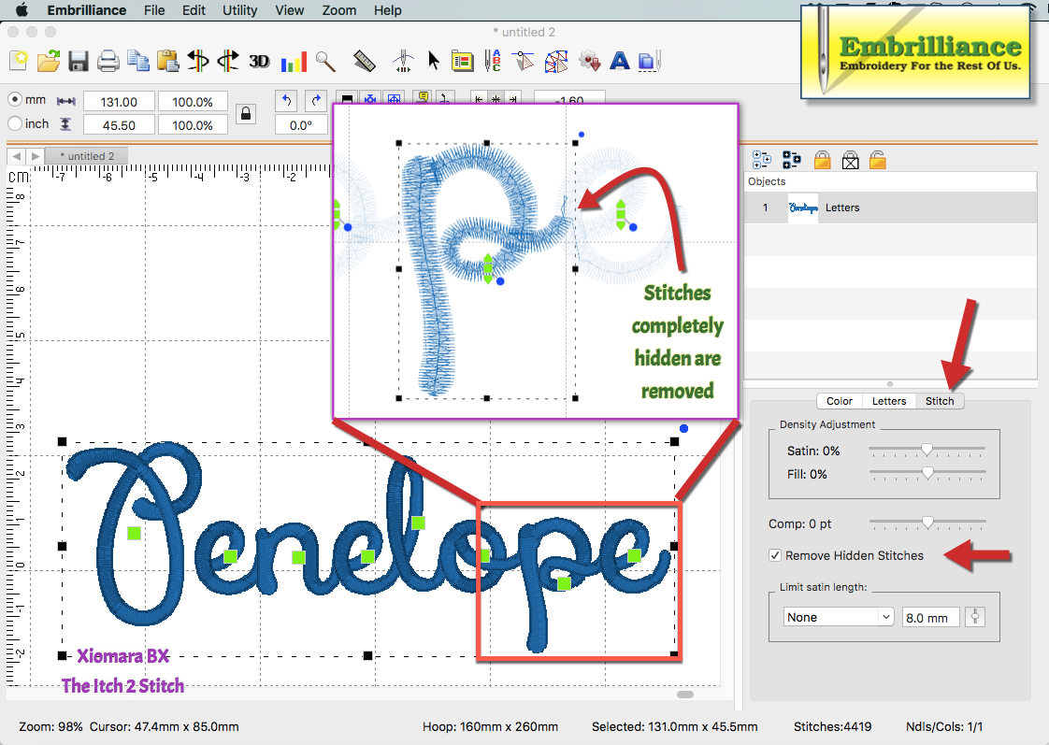The width and height of the screenshot is (1049, 745).
Task: Click the height field showing 45.50
Action: tap(119, 125)
